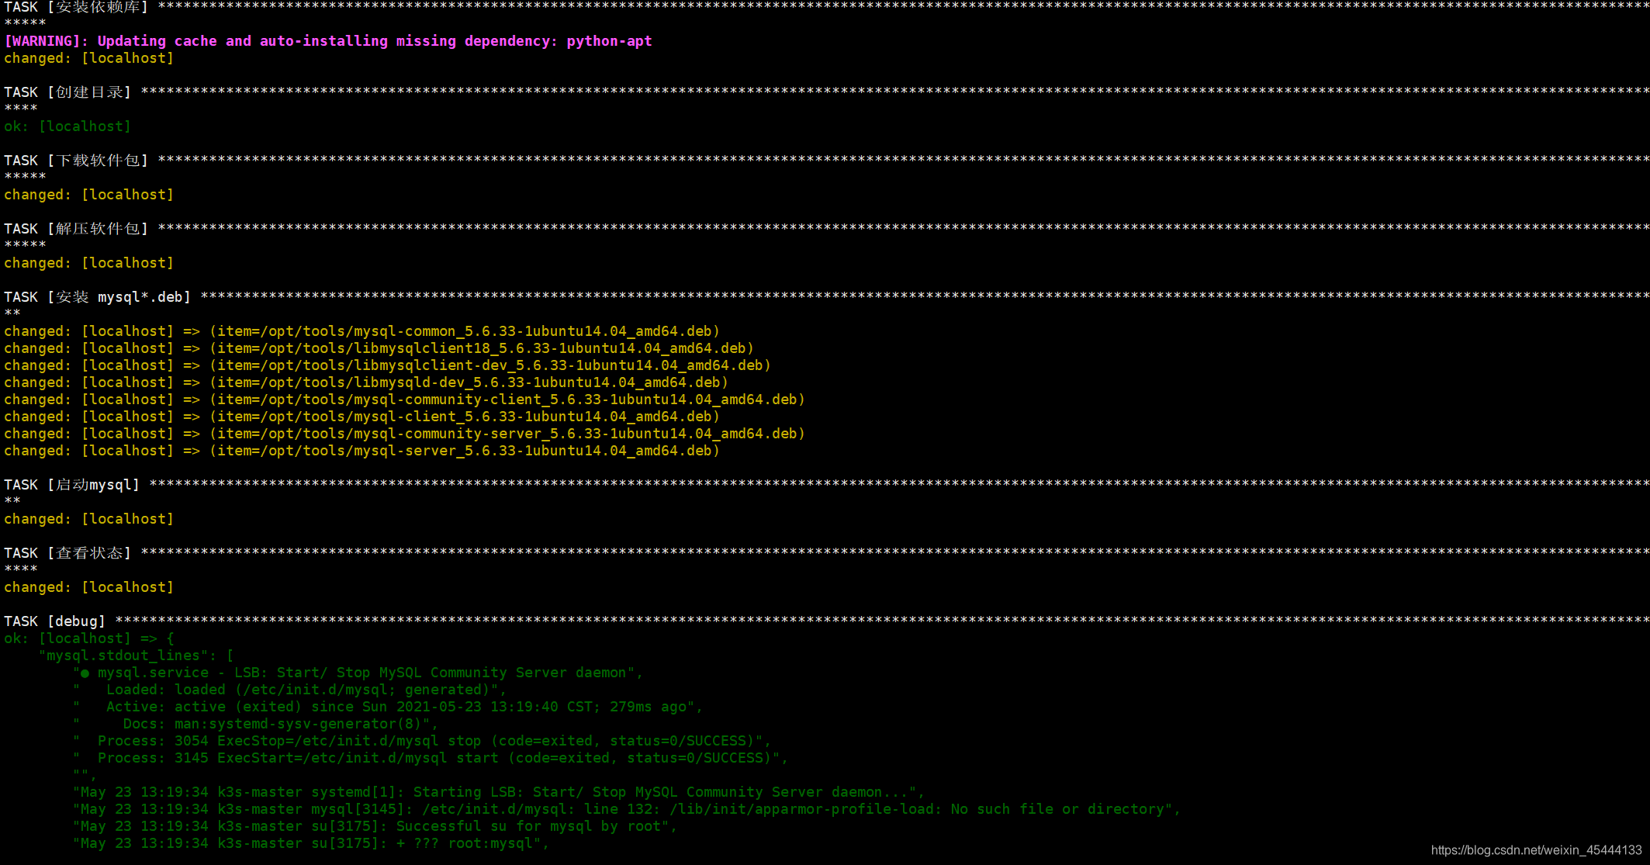The width and height of the screenshot is (1650, 865).
Task: Click the 'Process: 3054 ExecStop' line
Action: point(422,741)
